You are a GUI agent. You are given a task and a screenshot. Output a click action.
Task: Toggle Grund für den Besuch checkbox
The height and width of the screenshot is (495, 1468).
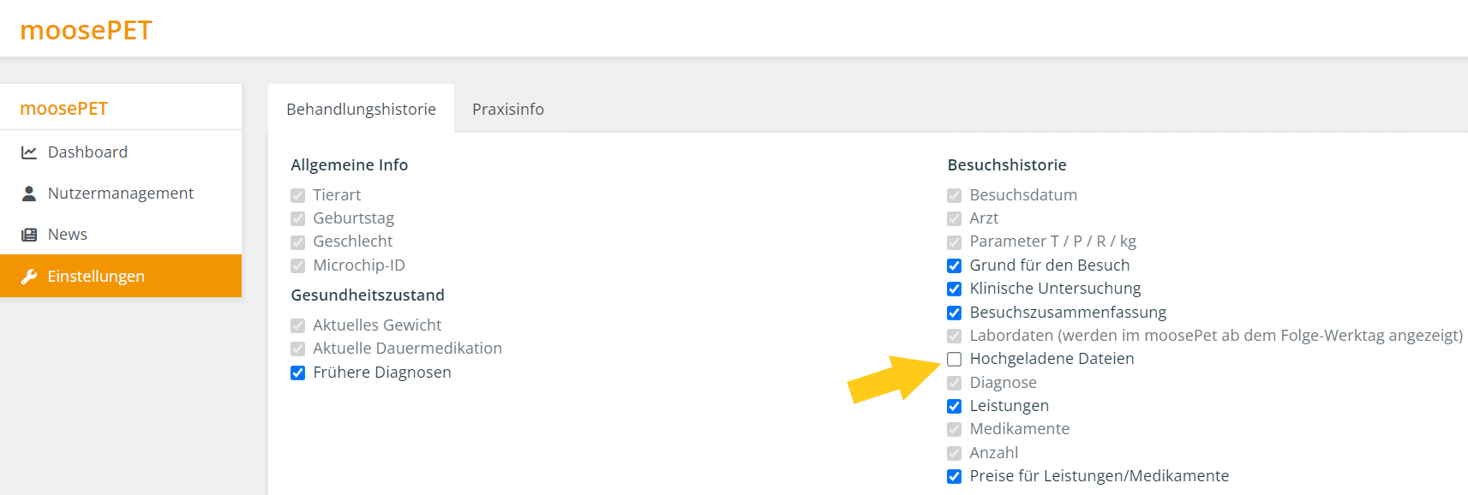click(x=954, y=265)
